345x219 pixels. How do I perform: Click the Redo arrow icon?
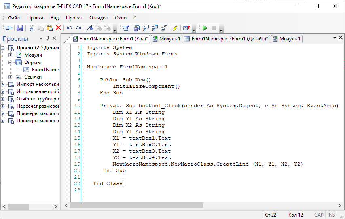(x=78, y=28)
